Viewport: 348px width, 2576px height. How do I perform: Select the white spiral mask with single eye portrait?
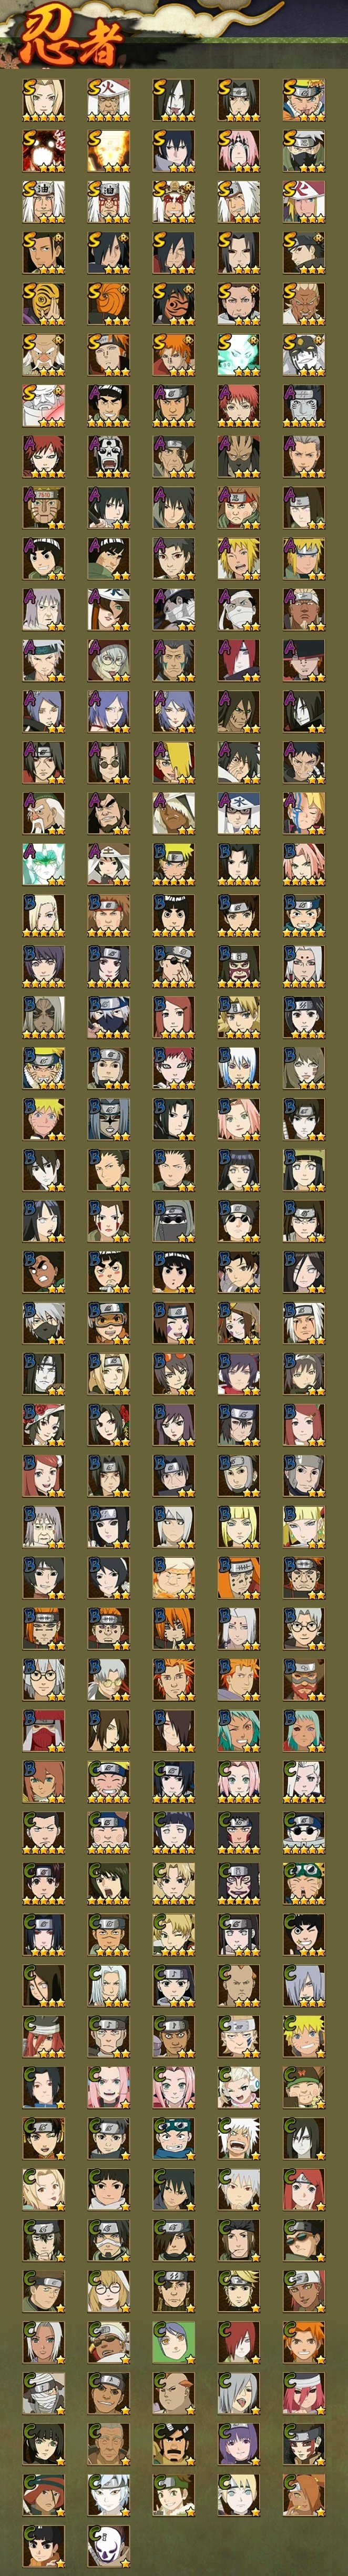[43, 304]
